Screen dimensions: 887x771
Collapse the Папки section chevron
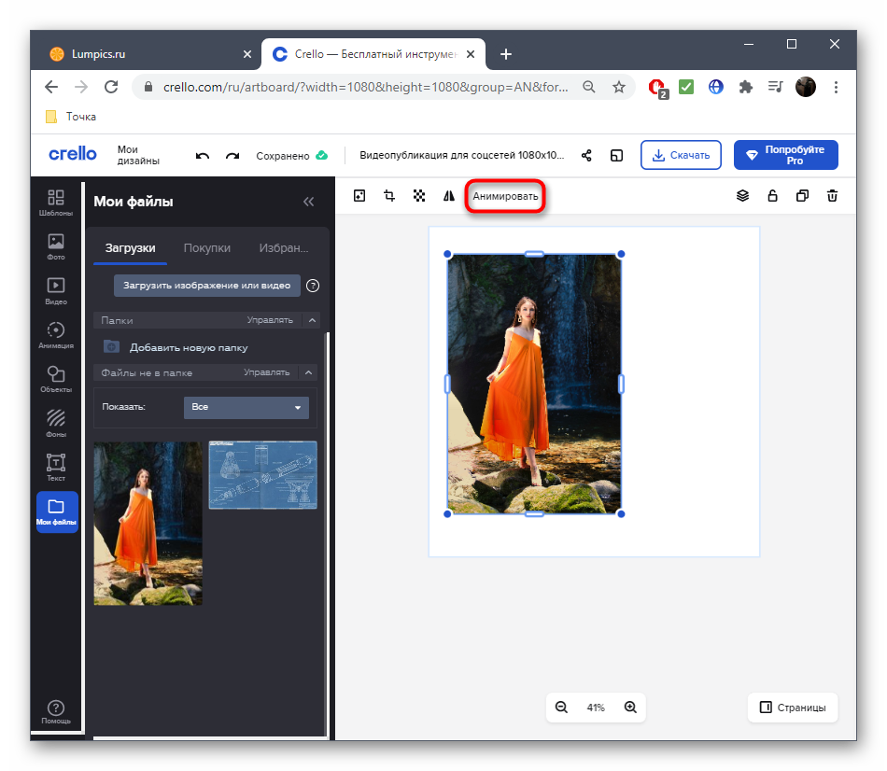pos(311,320)
